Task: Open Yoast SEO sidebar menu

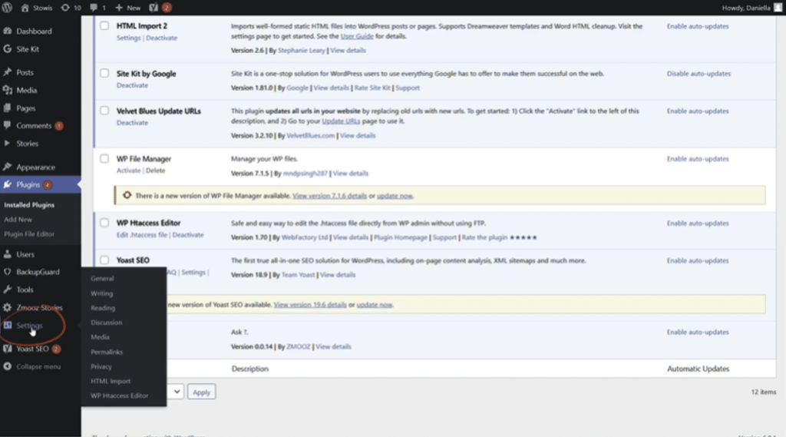Action: pos(32,349)
